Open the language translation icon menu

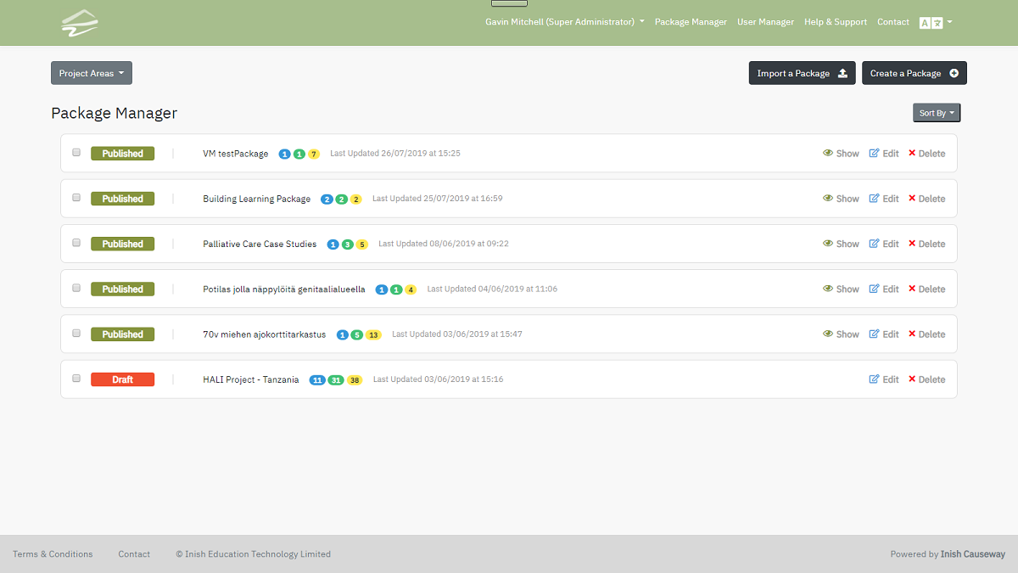click(x=936, y=22)
